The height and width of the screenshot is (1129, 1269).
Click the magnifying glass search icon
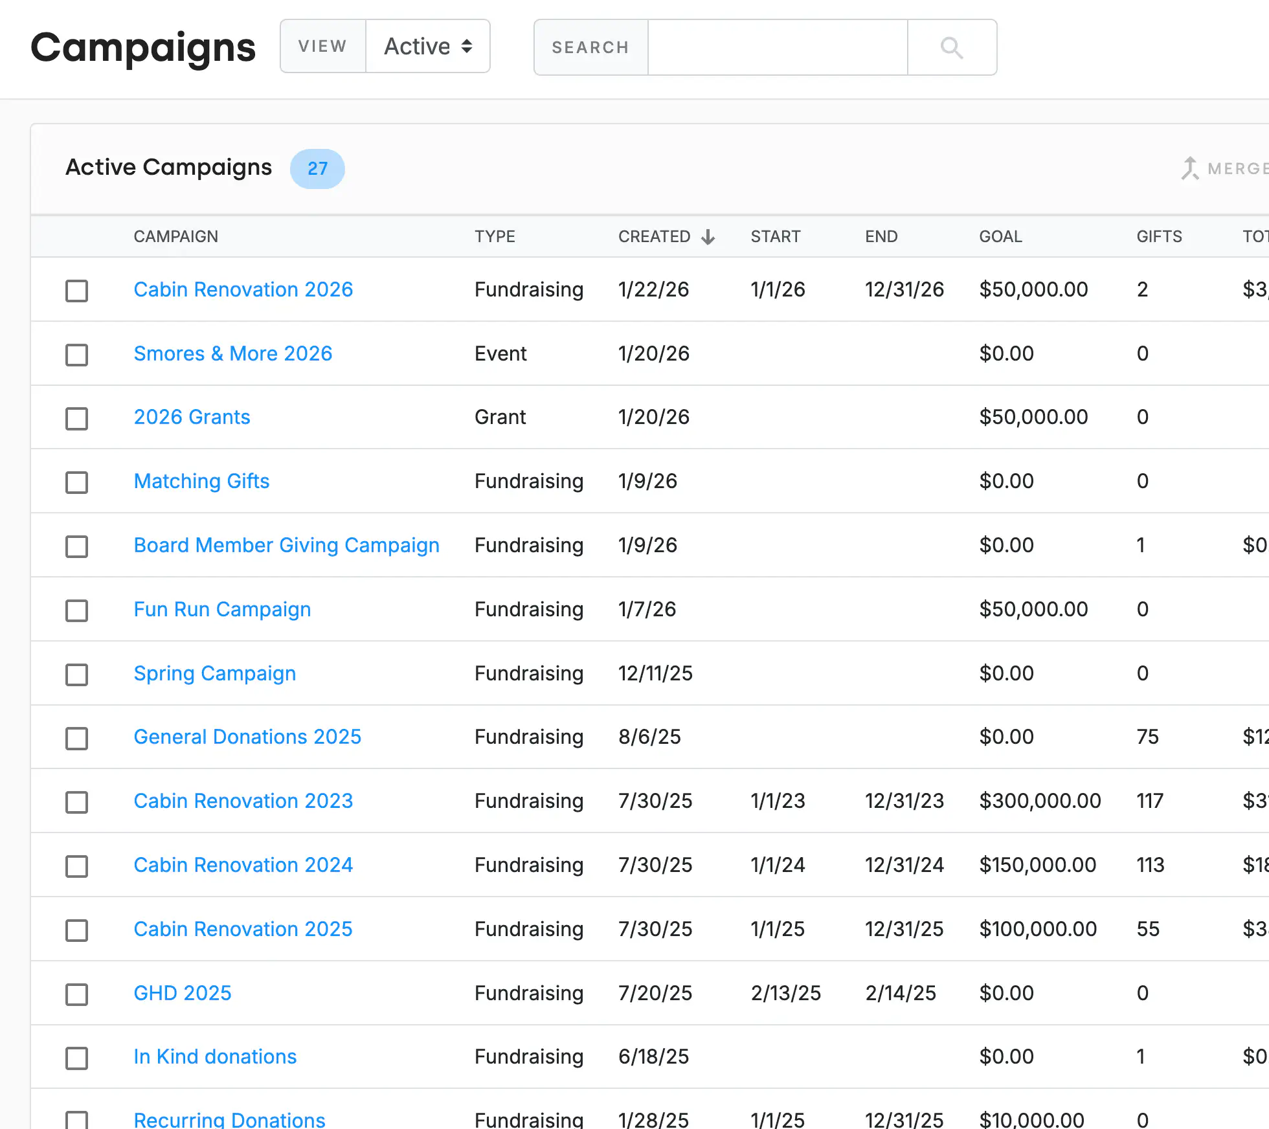click(x=952, y=47)
